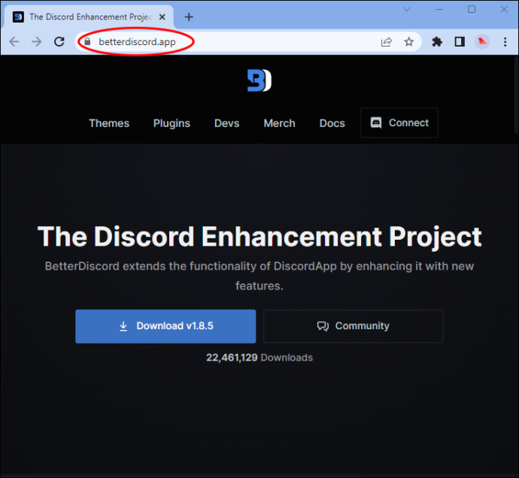Click the padlock site info icon
This screenshot has width=519, height=478.
click(87, 41)
